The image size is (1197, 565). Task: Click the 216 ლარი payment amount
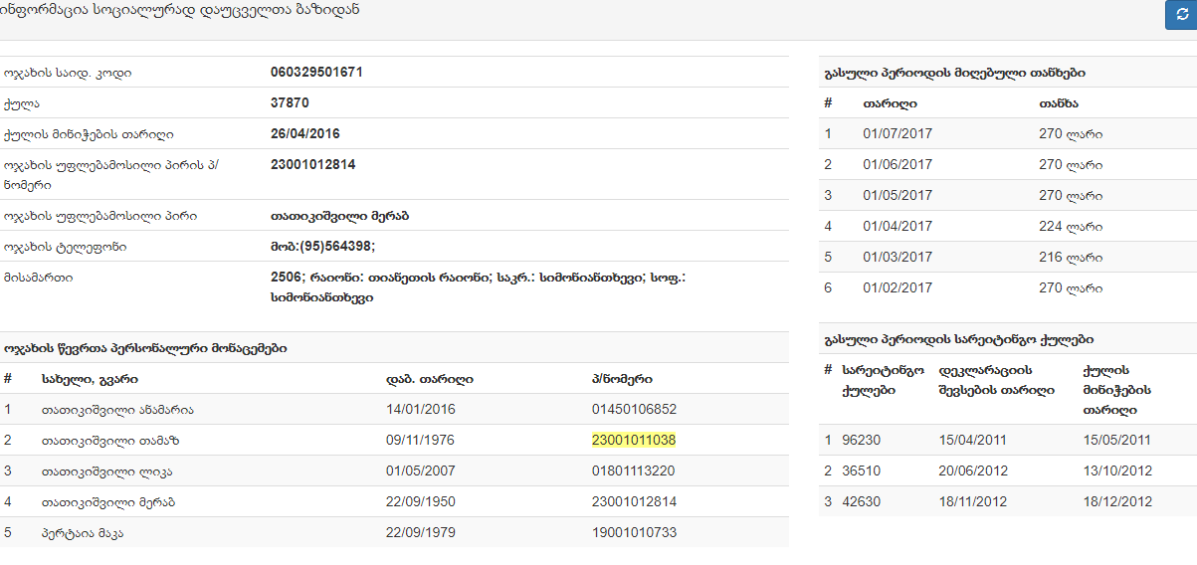pos(1071,258)
